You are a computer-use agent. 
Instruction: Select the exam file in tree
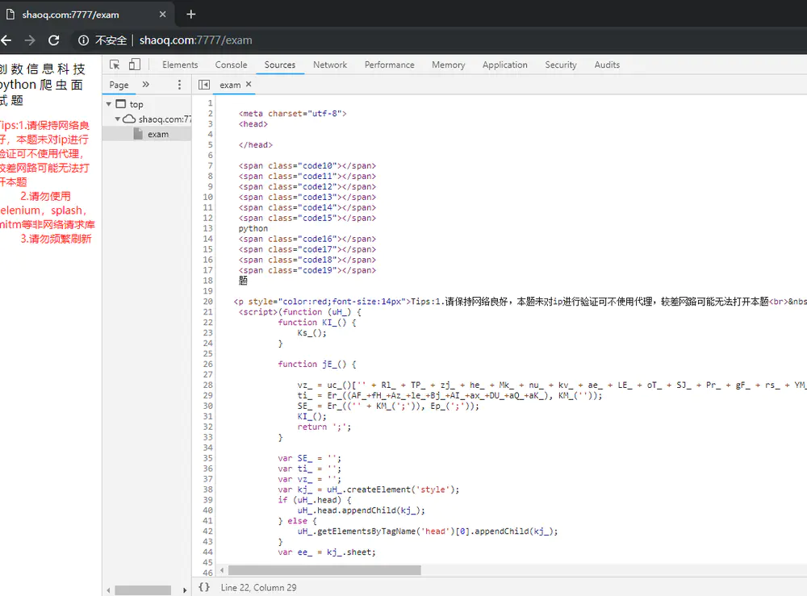pyautogui.click(x=157, y=134)
